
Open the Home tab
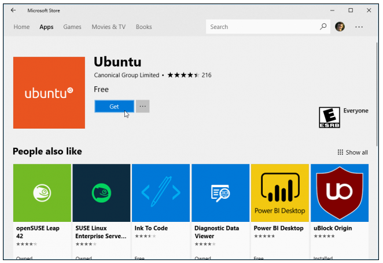21,27
